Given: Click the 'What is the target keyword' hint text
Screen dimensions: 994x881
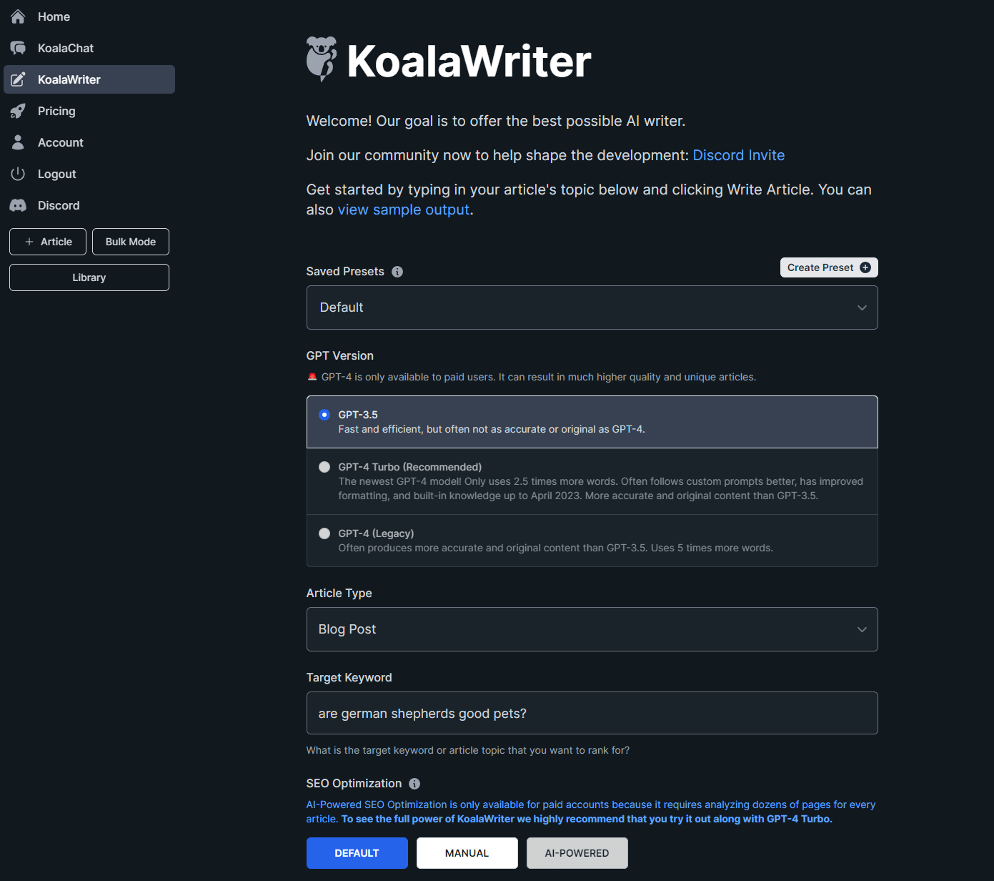Looking at the screenshot, I should click(468, 750).
